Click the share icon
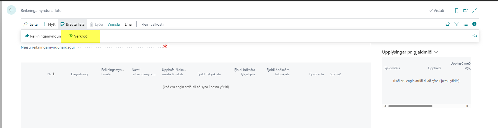 click(448, 24)
